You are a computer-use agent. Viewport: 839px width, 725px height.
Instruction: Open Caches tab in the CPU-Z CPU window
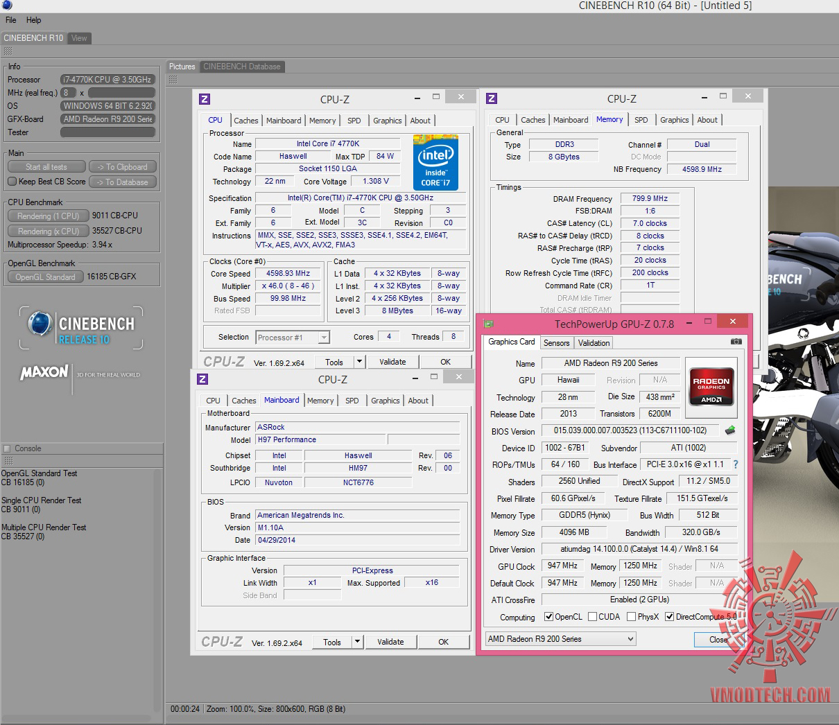click(x=246, y=121)
